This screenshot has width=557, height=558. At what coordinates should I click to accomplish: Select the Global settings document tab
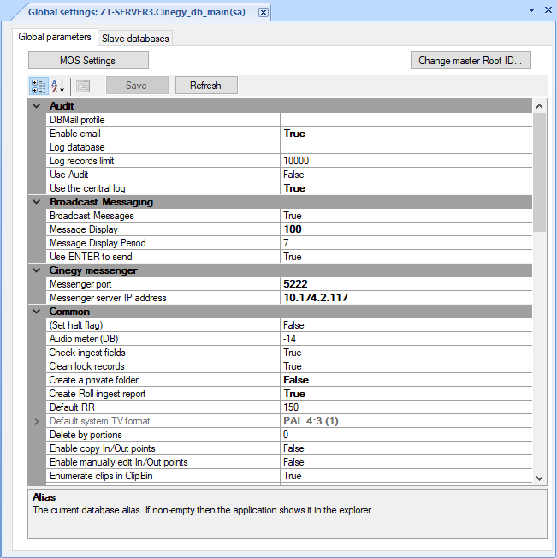pos(137,13)
